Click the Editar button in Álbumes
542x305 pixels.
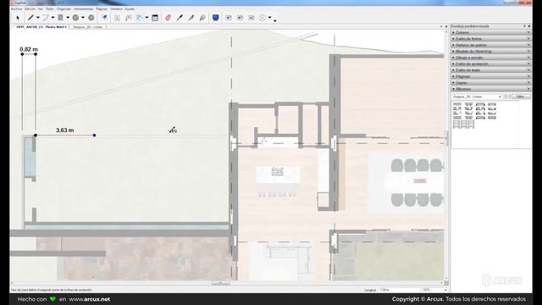(521, 97)
